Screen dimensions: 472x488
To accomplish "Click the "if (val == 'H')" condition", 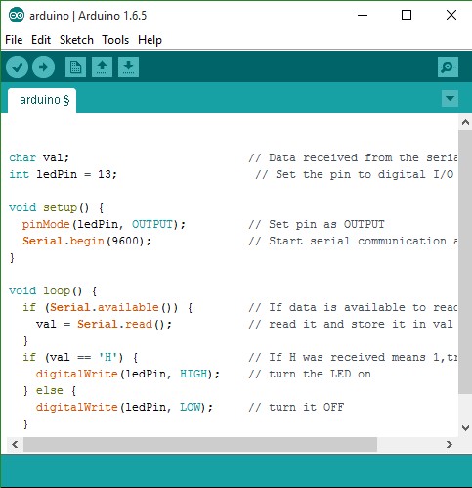I will (x=80, y=357).
